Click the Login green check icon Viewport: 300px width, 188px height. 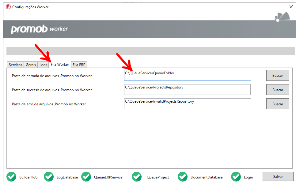click(236, 177)
